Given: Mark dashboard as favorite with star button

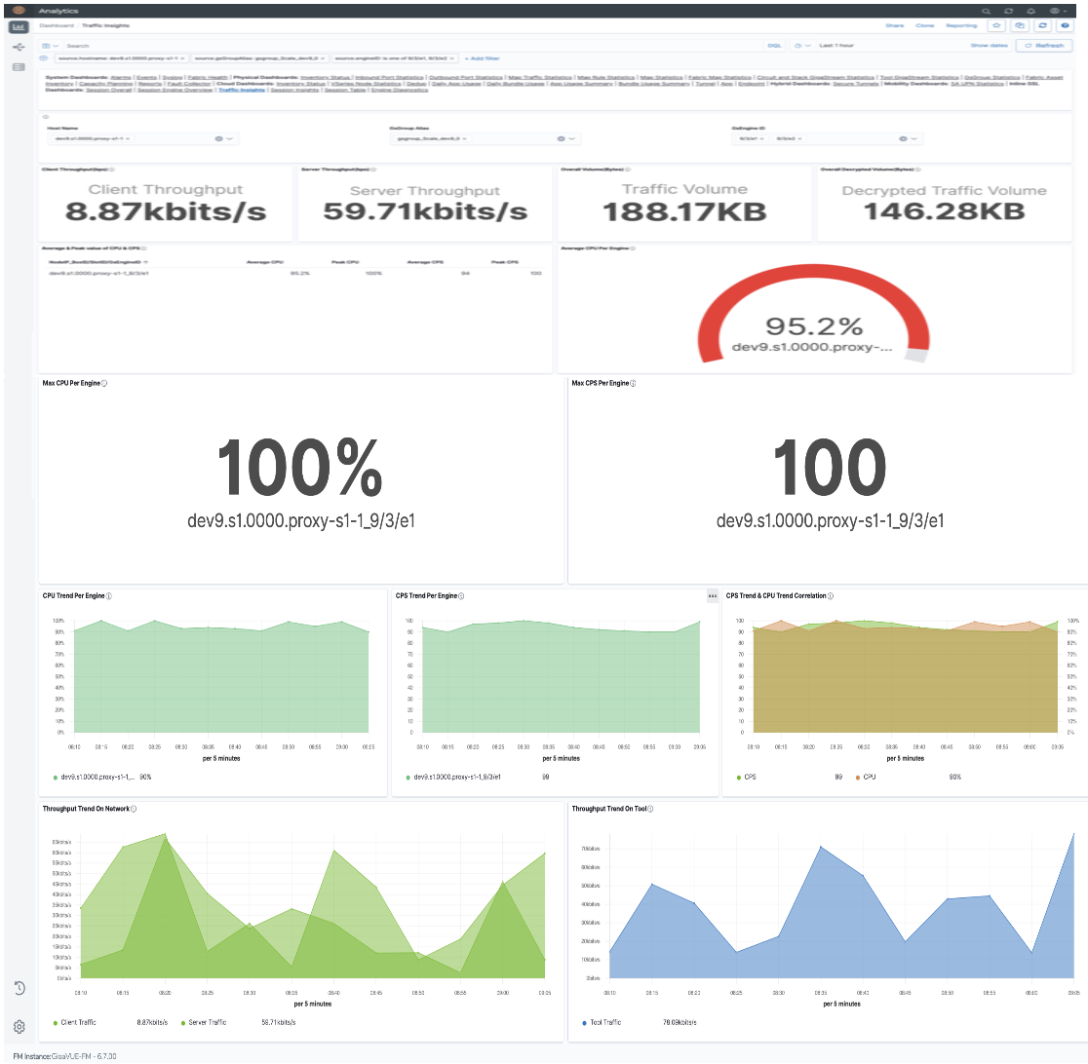Looking at the screenshot, I should (x=996, y=25).
